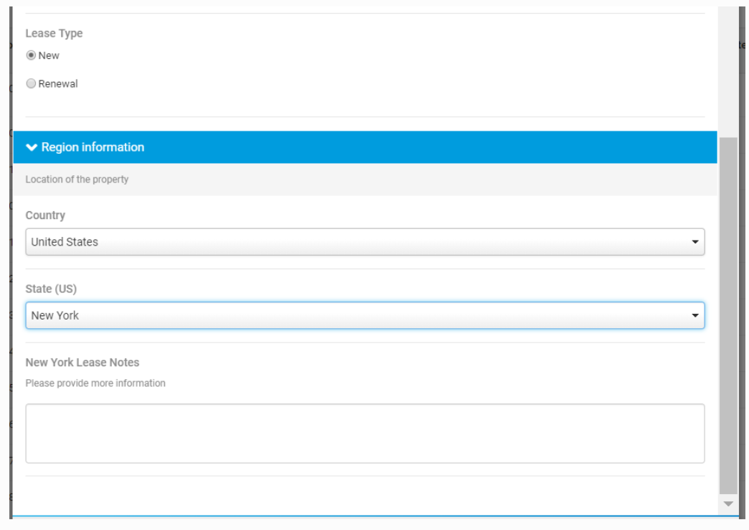
Task: Collapse section using Region information chevron icon
Action: 31,147
